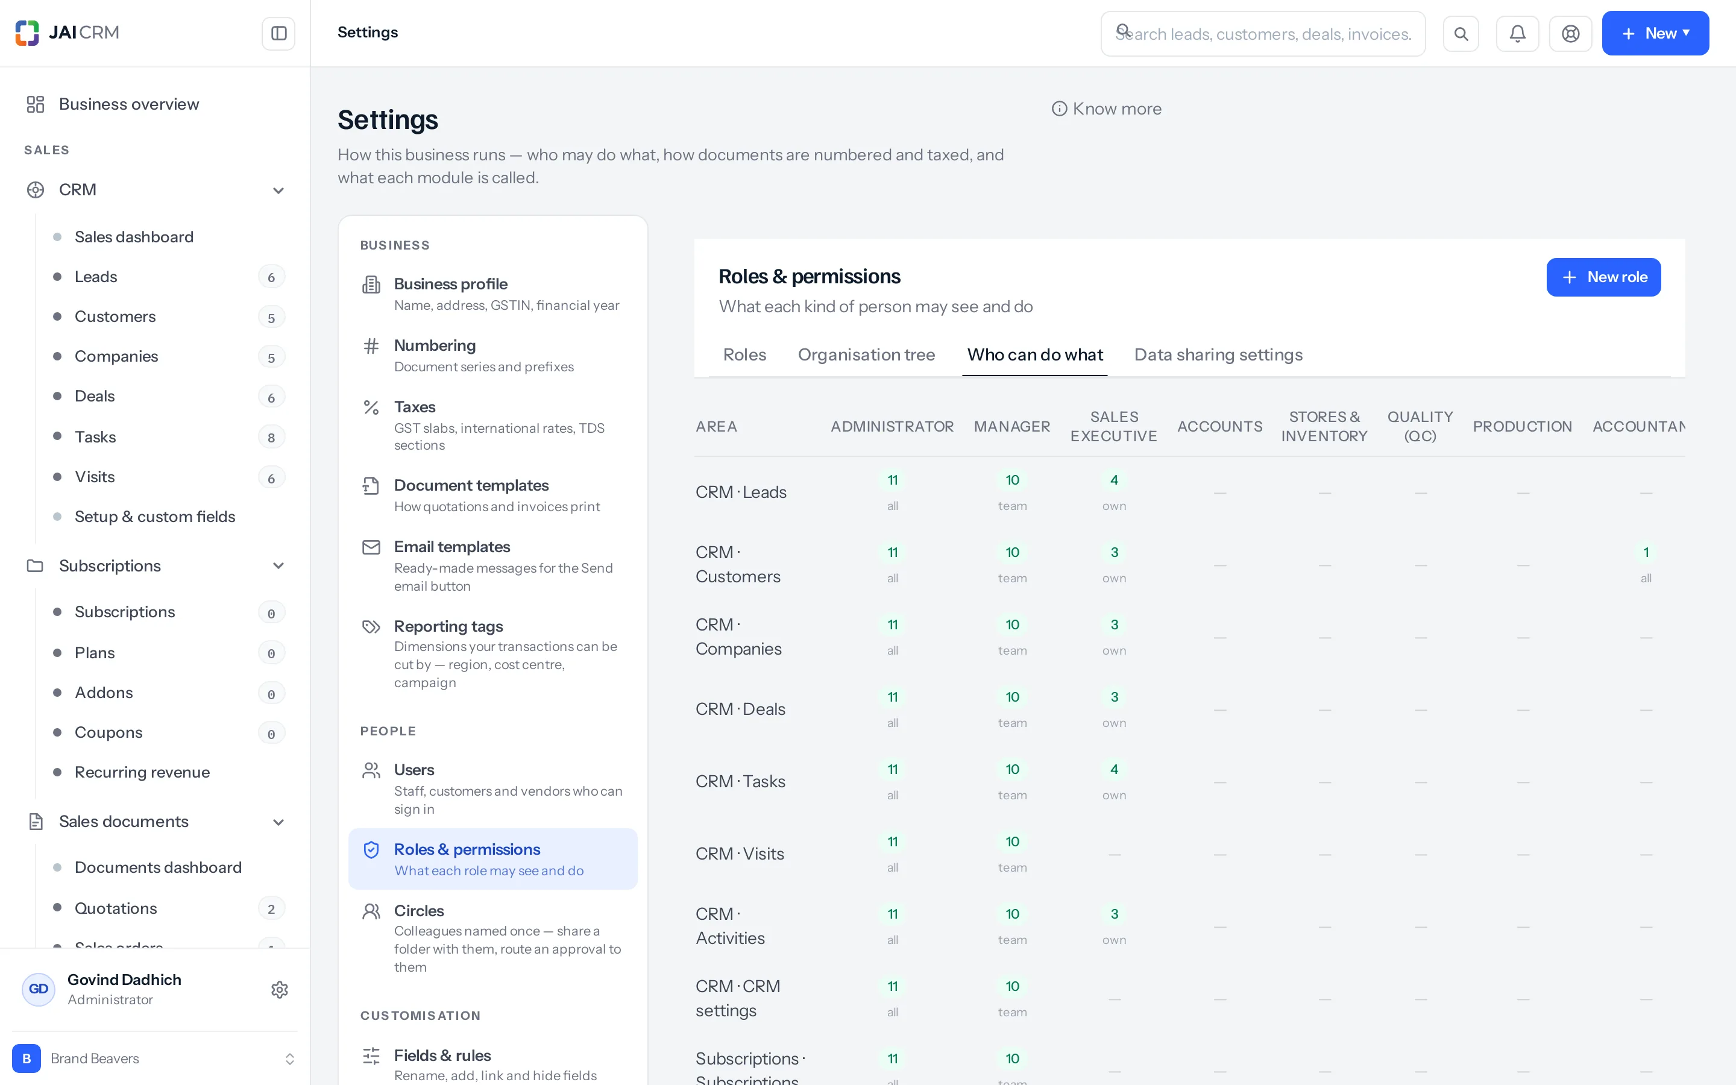Viewport: 1736px width, 1085px height.
Task: Click the Email templates envelope icon
Action: [x=371, y=547]
